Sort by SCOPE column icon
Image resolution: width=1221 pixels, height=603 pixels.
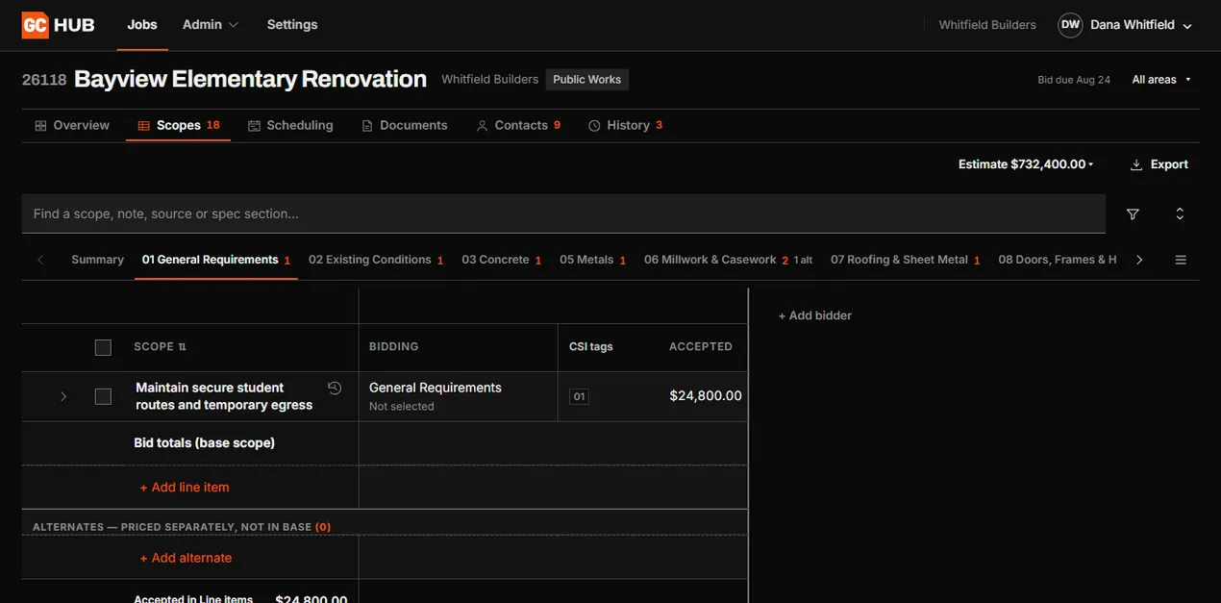pos(183,347)
